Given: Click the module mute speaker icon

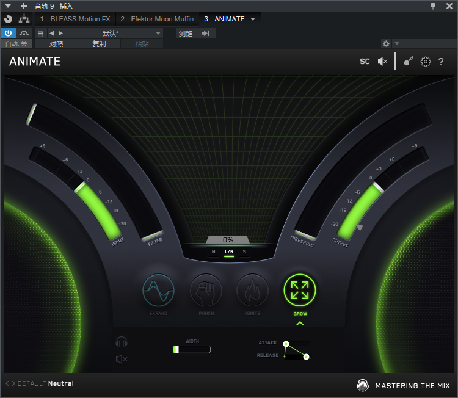Looking at the screenshot, I should point(122,359).
